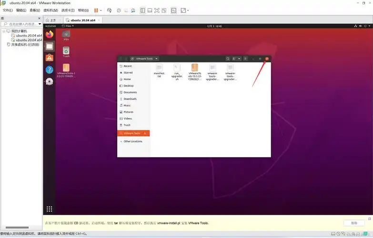
Task: Pause the virtual machine with the orange pause icon
Action: pos(96,10)
